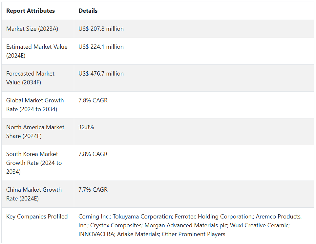The height and width of the screenshot is (244, 316).
Task: Select the Estimated Market Value (2024E) label
Action: tap(37, 51)
